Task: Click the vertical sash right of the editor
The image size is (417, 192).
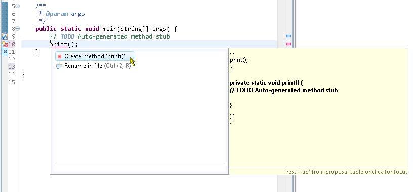Action: coord(294,96)
